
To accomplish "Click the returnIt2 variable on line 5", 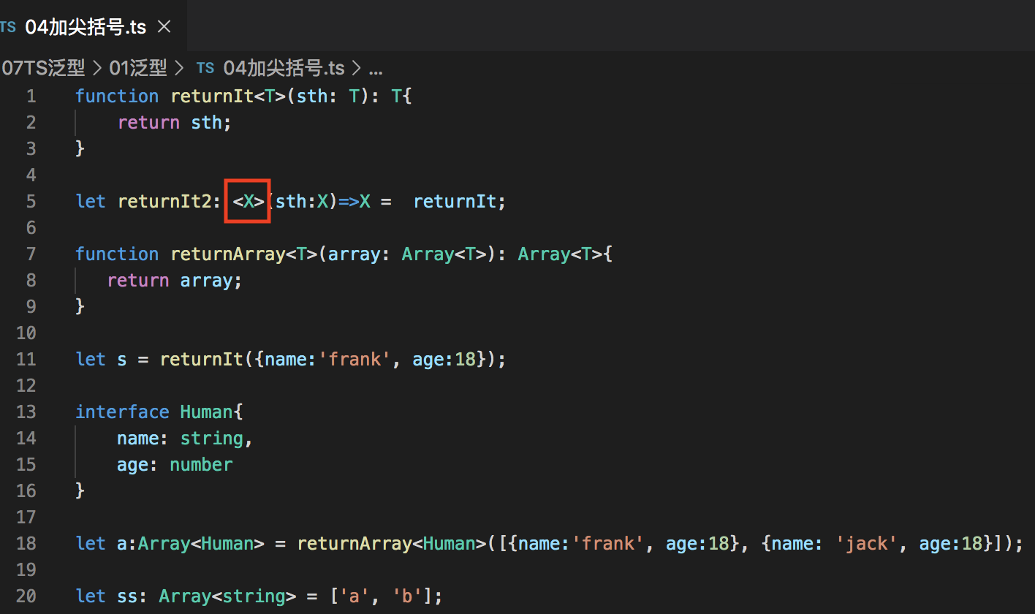I will [164, 201].
